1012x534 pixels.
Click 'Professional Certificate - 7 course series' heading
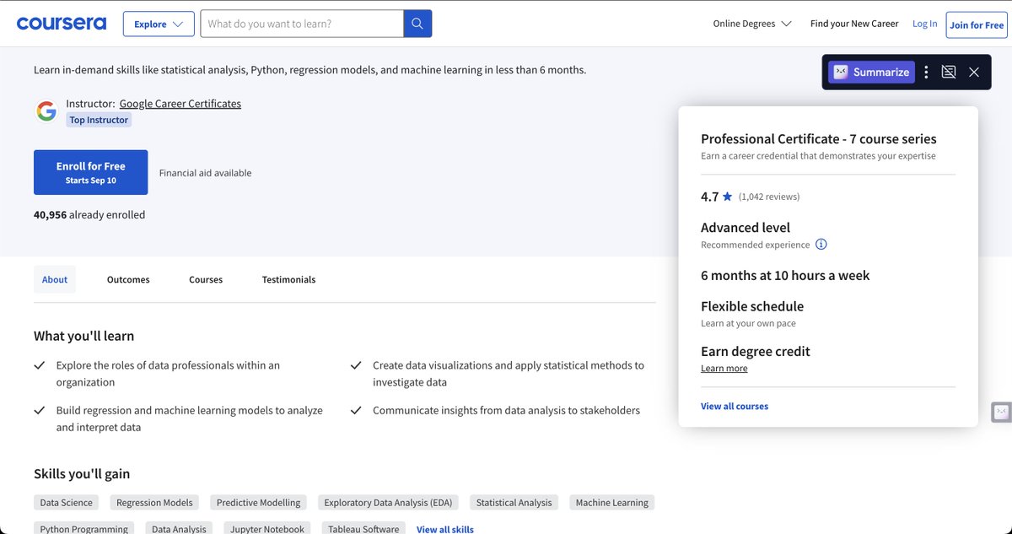coord(819,138)
